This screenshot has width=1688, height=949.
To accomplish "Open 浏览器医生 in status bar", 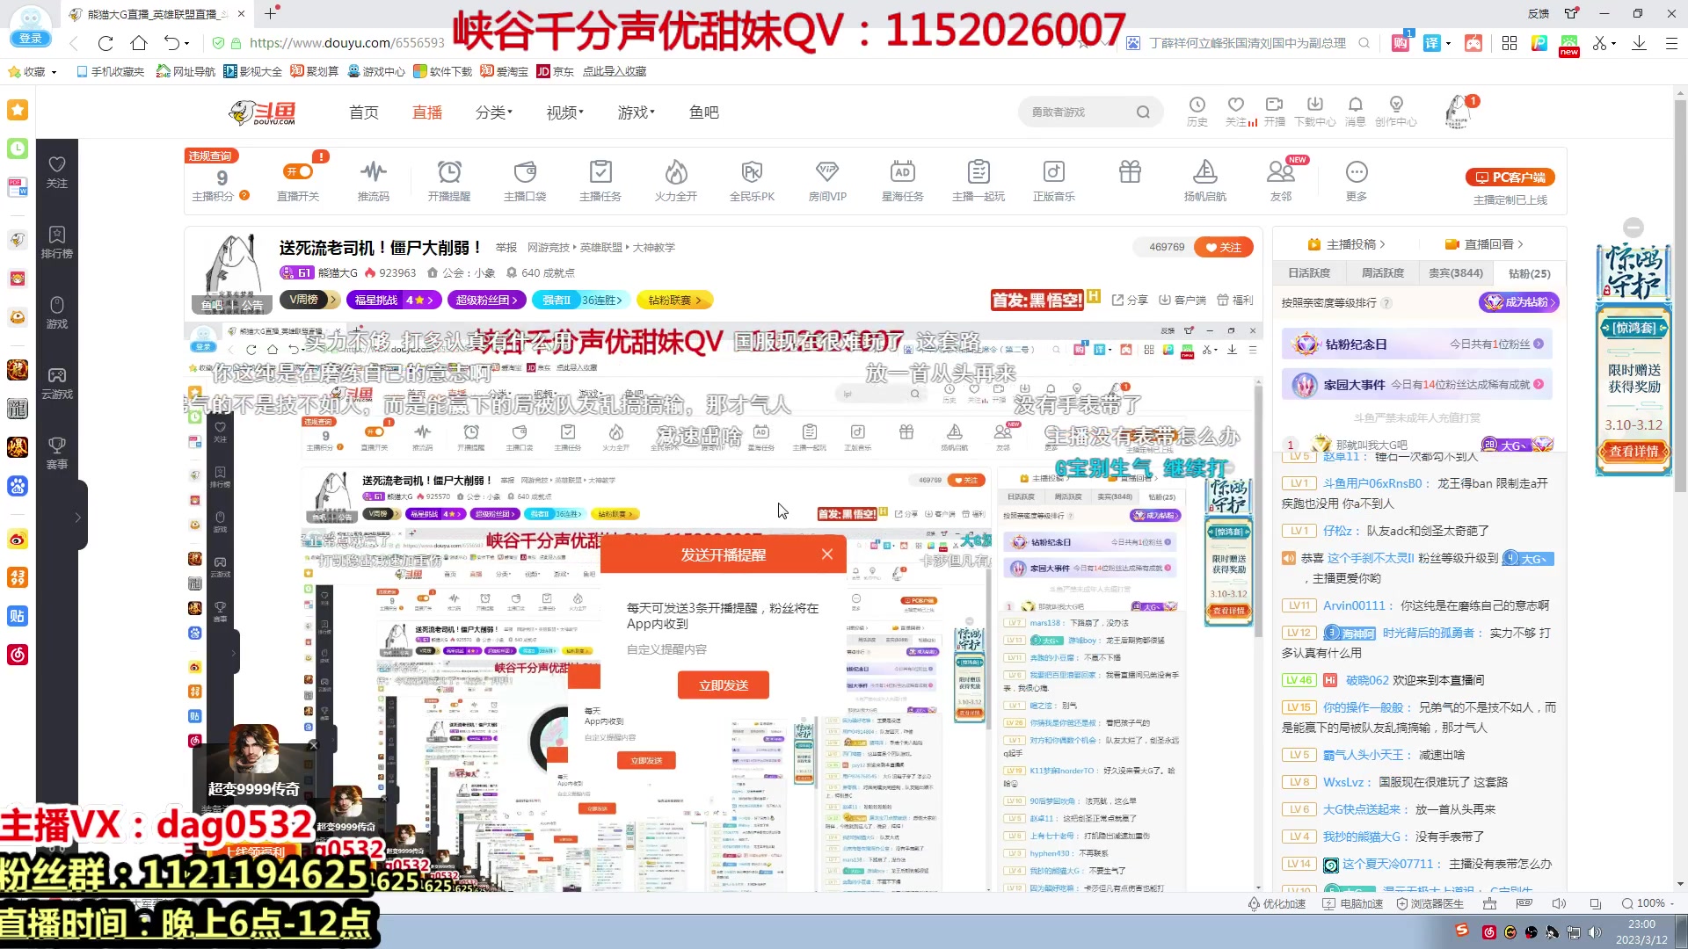I will tap(1430, 903).
